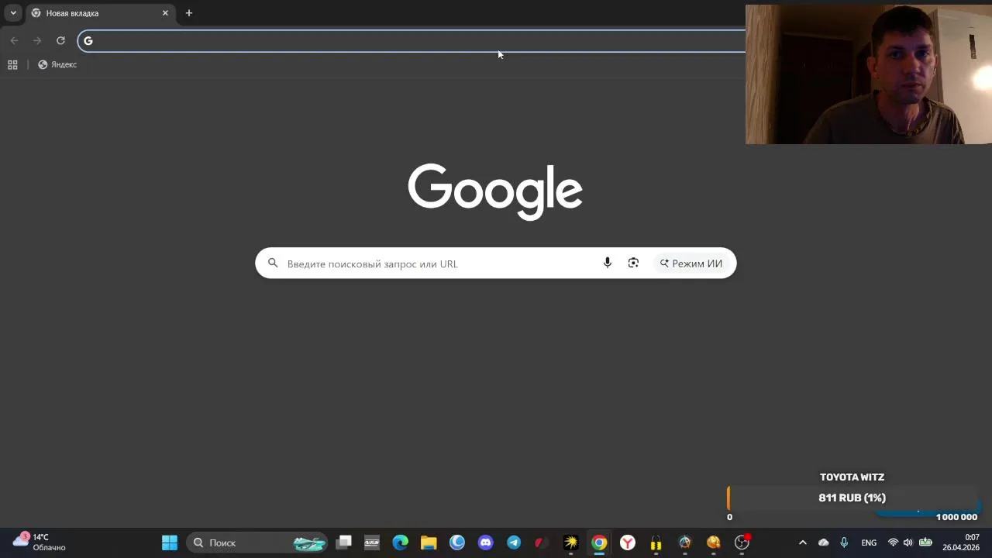Open the Яндекс bookmark
Viewport: 992px width, 558px height.
pyautogui.click(x=57, y=64)
